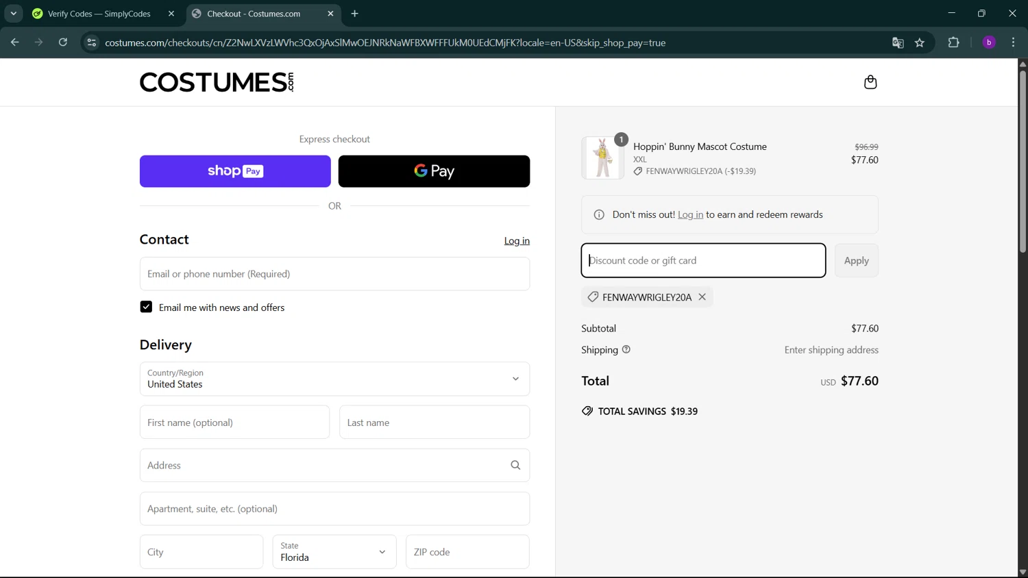Screen dimensions: 1028x578
Task: Click the Subtotal label
Action: (598, 329)
